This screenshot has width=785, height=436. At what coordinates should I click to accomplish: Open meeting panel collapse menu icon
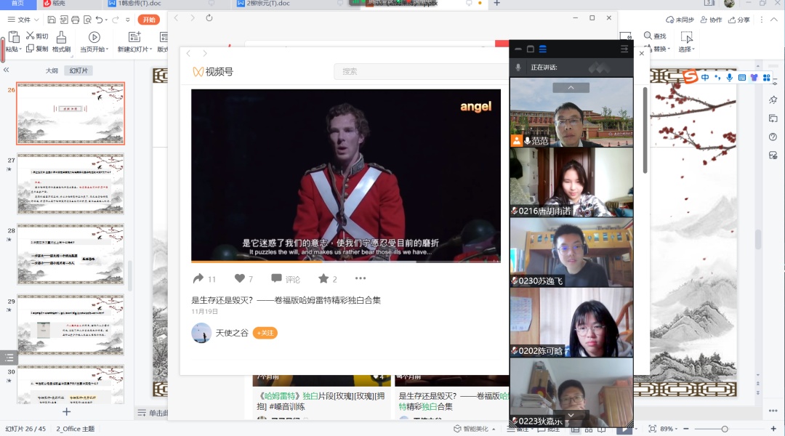(x=624, y=49)
